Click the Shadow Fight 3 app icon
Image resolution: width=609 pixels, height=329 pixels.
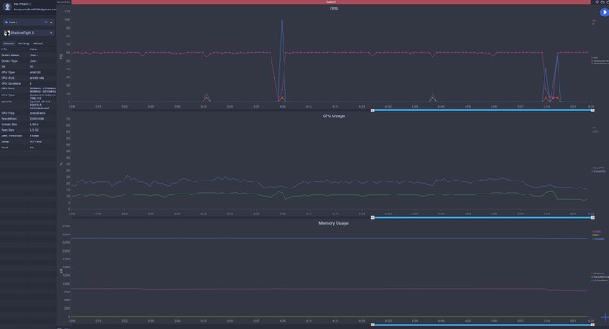coord(7,33)
